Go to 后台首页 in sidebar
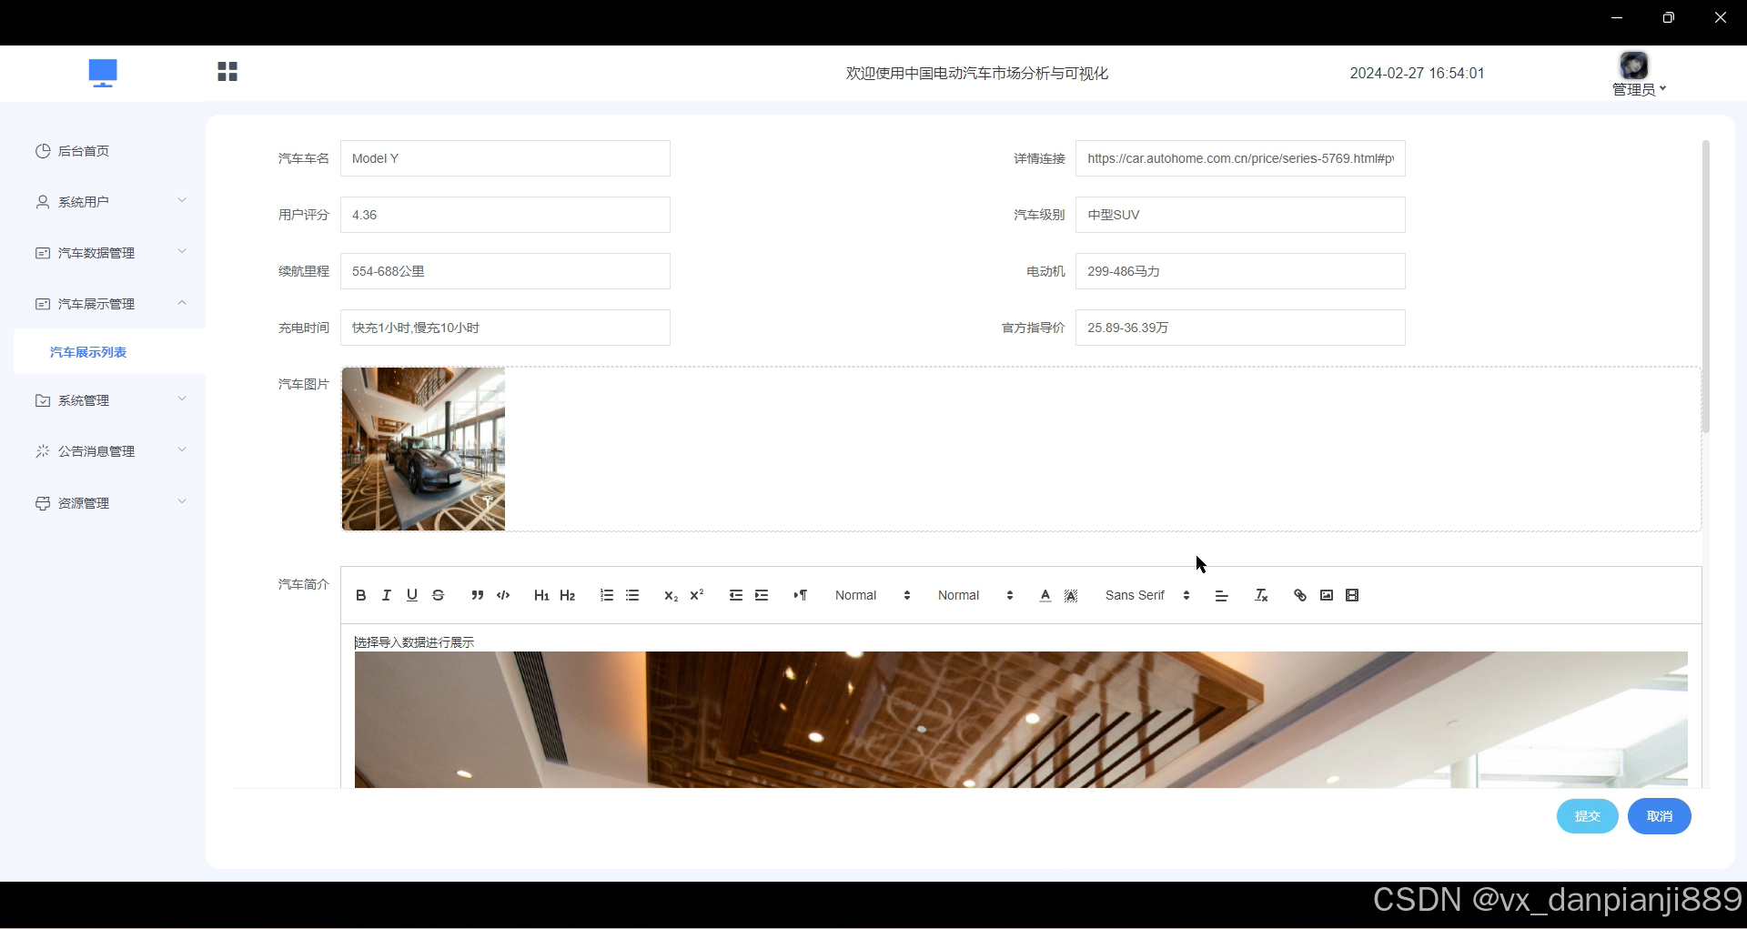 tap(109, 151)
